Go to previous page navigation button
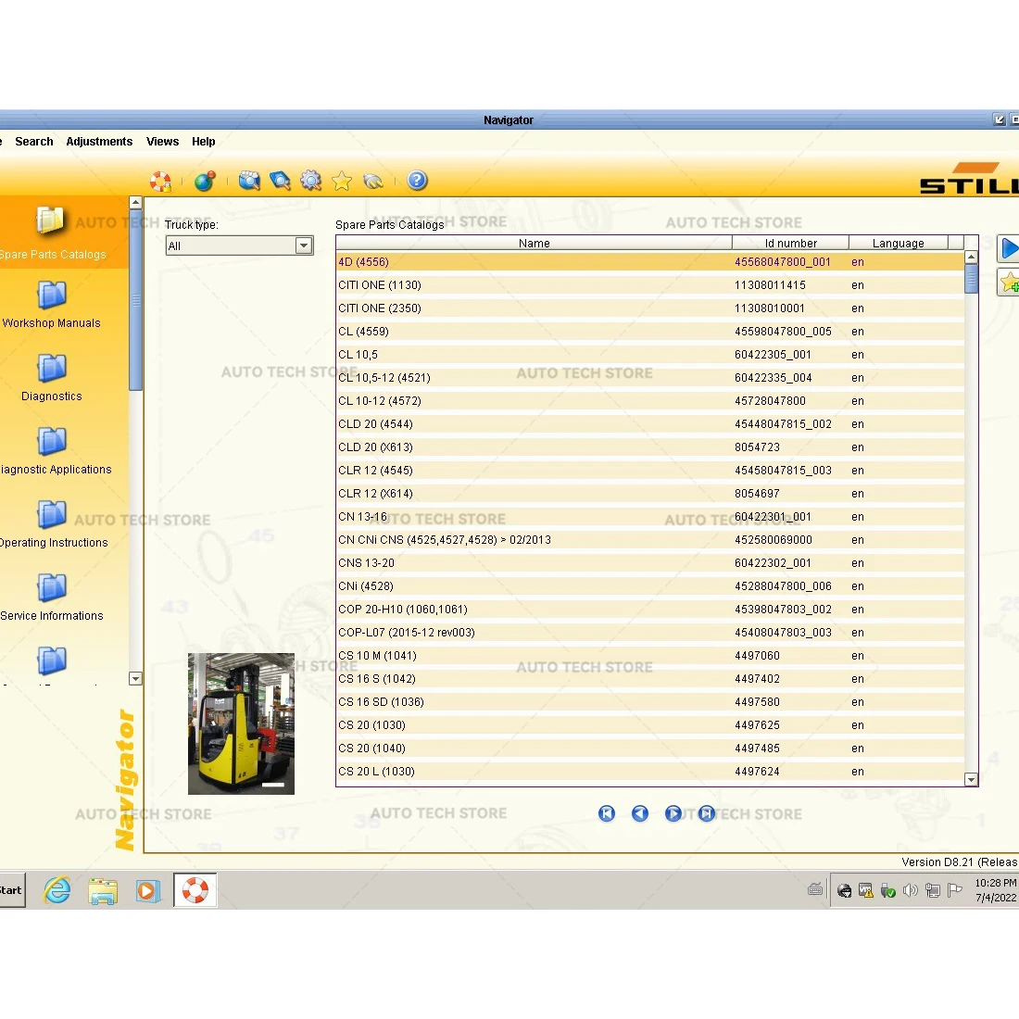Screen dimensions: 1019x1019 pos(640,813)
